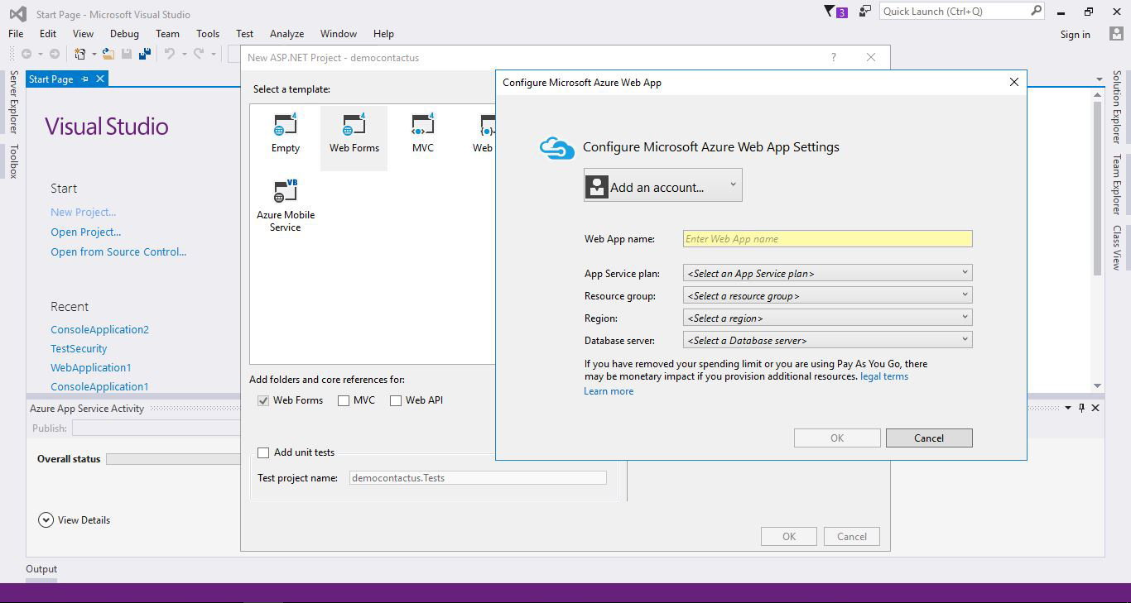Open the Edit menu
This screenshot has width=1131, height=603.
(48, 34)
